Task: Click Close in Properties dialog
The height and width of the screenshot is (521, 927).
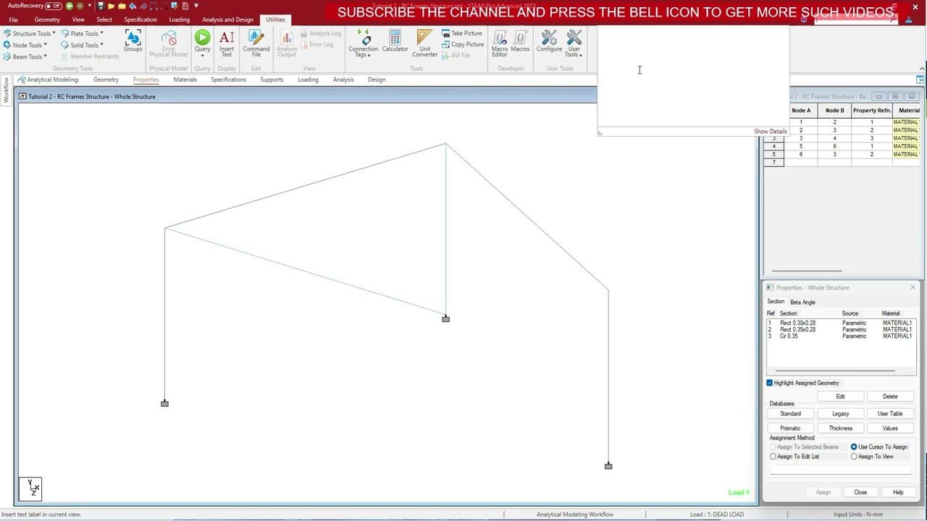Action: point(860,492)
